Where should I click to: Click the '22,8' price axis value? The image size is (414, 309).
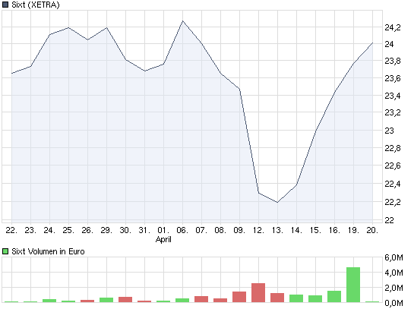393,148
